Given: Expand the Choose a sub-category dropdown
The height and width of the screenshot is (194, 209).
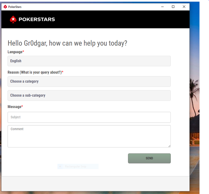Looking at the screenshot, I should point(89,96).
